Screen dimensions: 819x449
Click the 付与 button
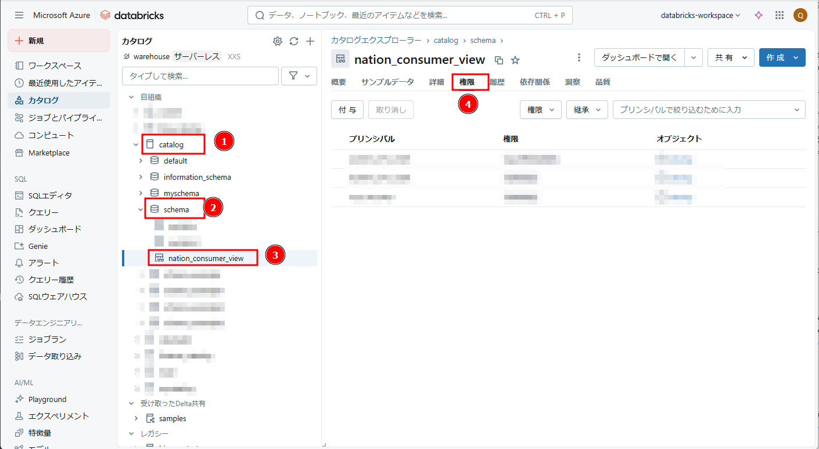347,110
